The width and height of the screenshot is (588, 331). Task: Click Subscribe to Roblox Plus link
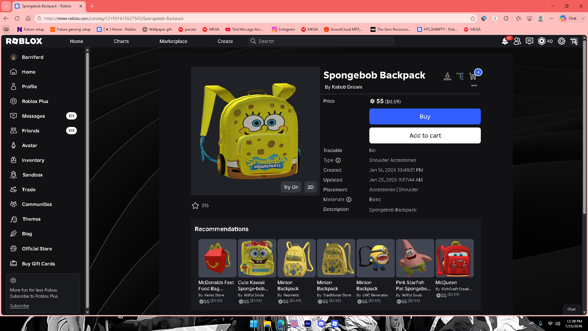(19, 306)
